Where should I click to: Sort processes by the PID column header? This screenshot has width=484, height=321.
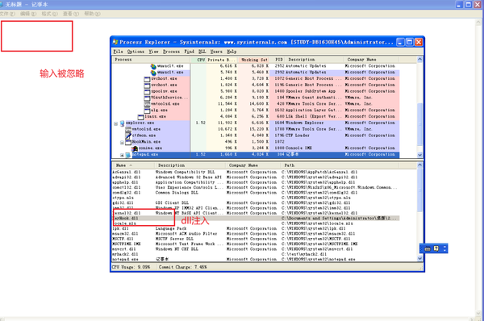tap(279, 60)
